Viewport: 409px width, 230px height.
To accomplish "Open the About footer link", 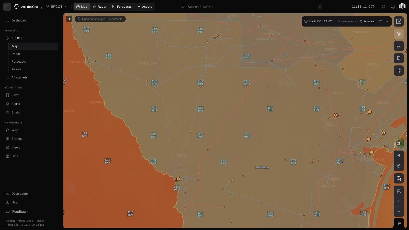I will pyautogui.click(x=21, y=221).
